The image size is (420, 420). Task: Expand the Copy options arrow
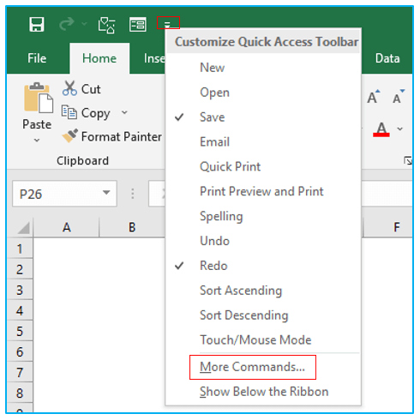[x=124, y=112]
